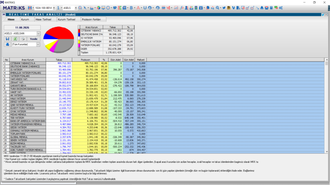330x185 pixels.
Task: Open the line chart graph toolbar icon
Action: click(176, 8)
